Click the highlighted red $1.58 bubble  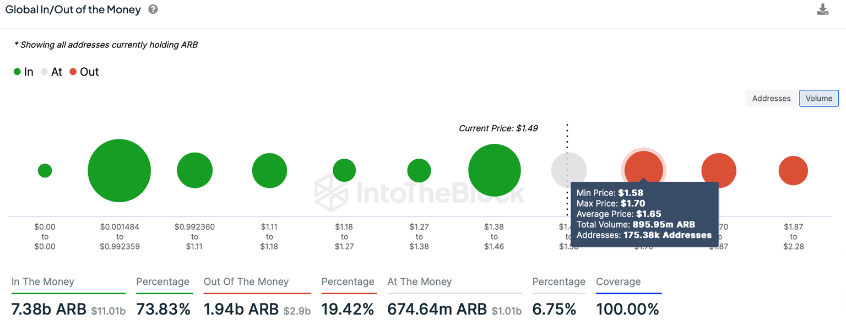[x=643, y=165]
